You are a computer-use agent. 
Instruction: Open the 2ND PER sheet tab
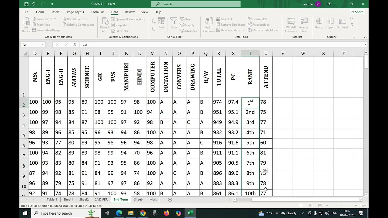click(x=101, y=200)
